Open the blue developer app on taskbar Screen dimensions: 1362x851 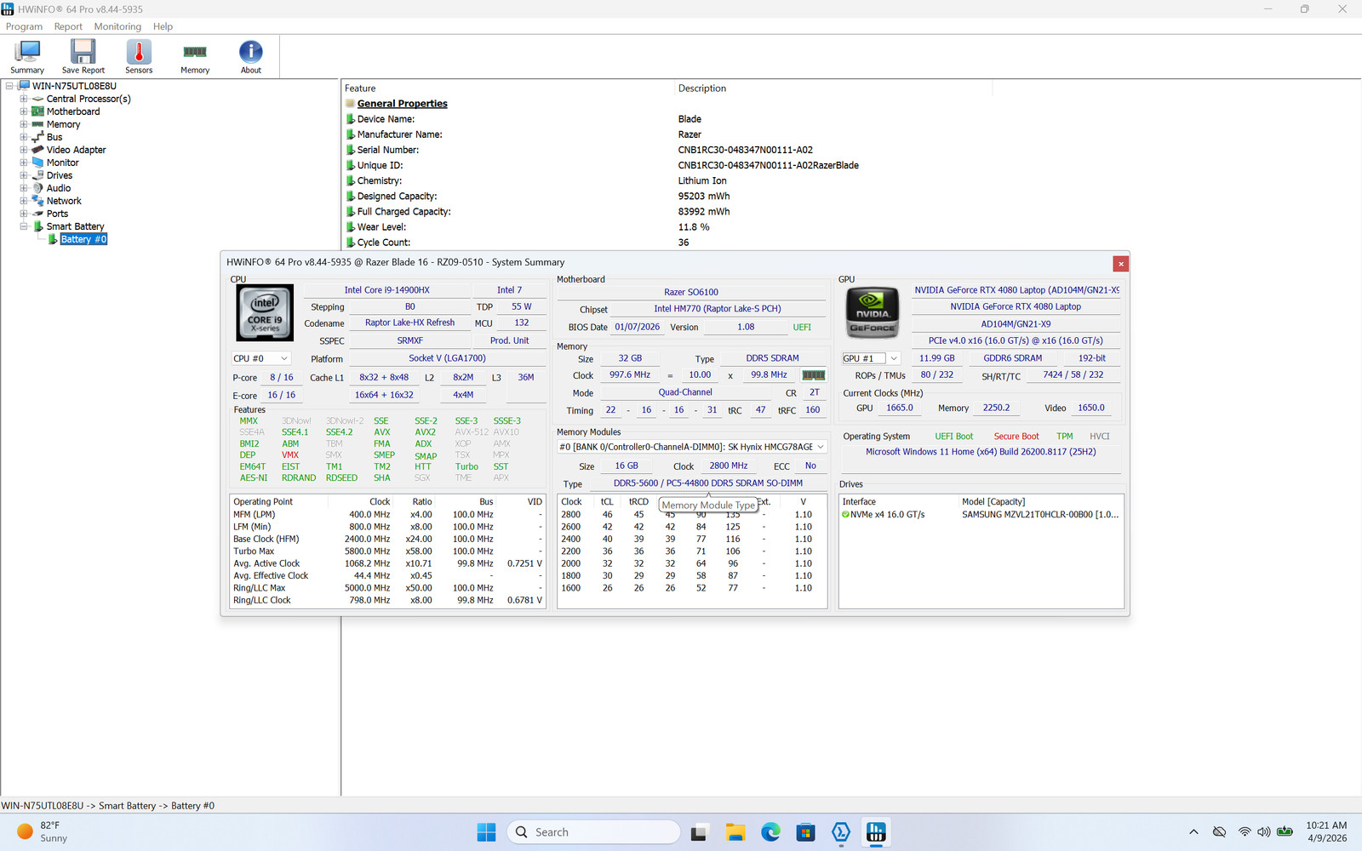point(841,832)
